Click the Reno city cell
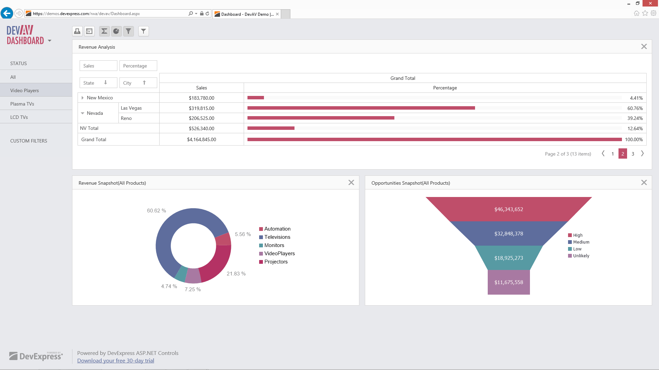This screenshot has height=370, width=659. pos(139,118)
